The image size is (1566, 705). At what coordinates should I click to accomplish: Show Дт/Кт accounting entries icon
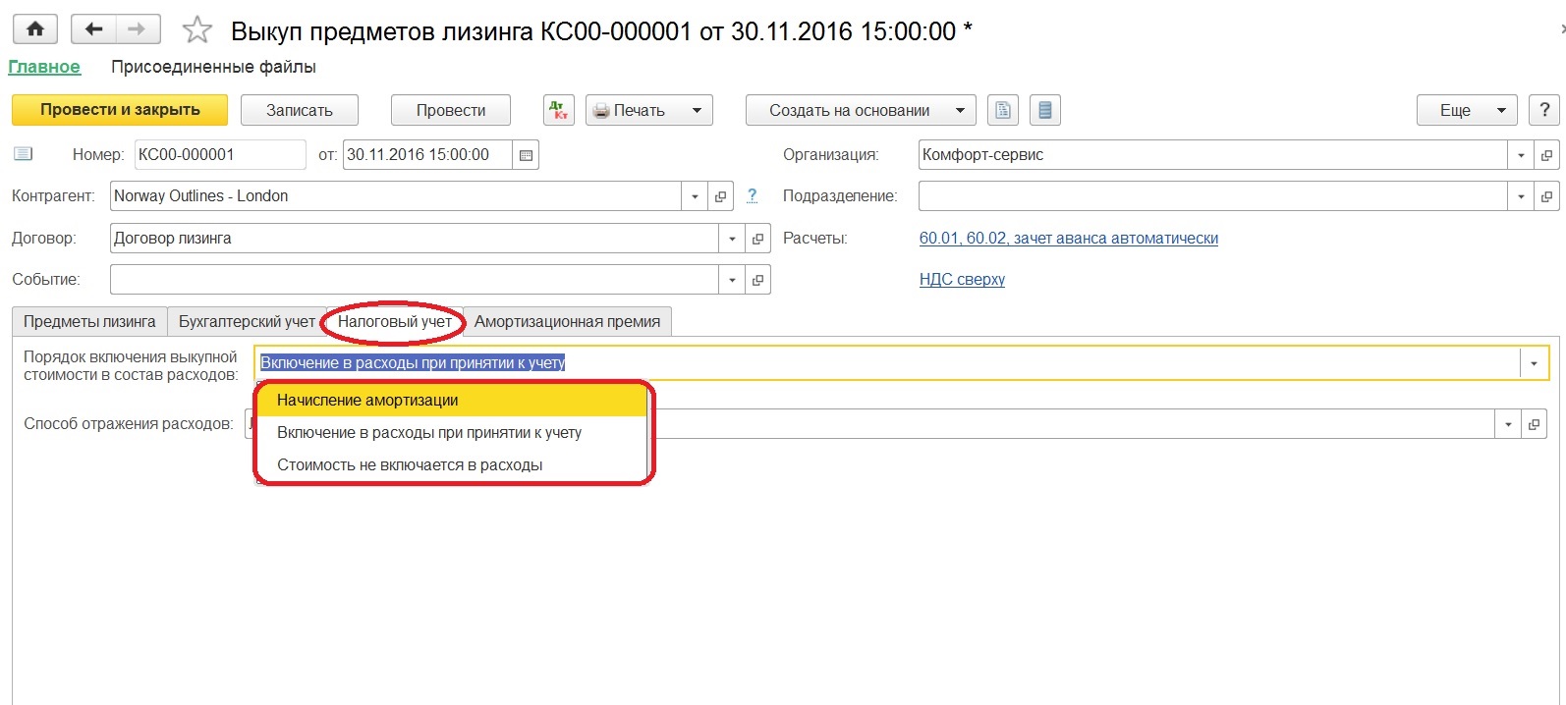[x=559, y=110]
